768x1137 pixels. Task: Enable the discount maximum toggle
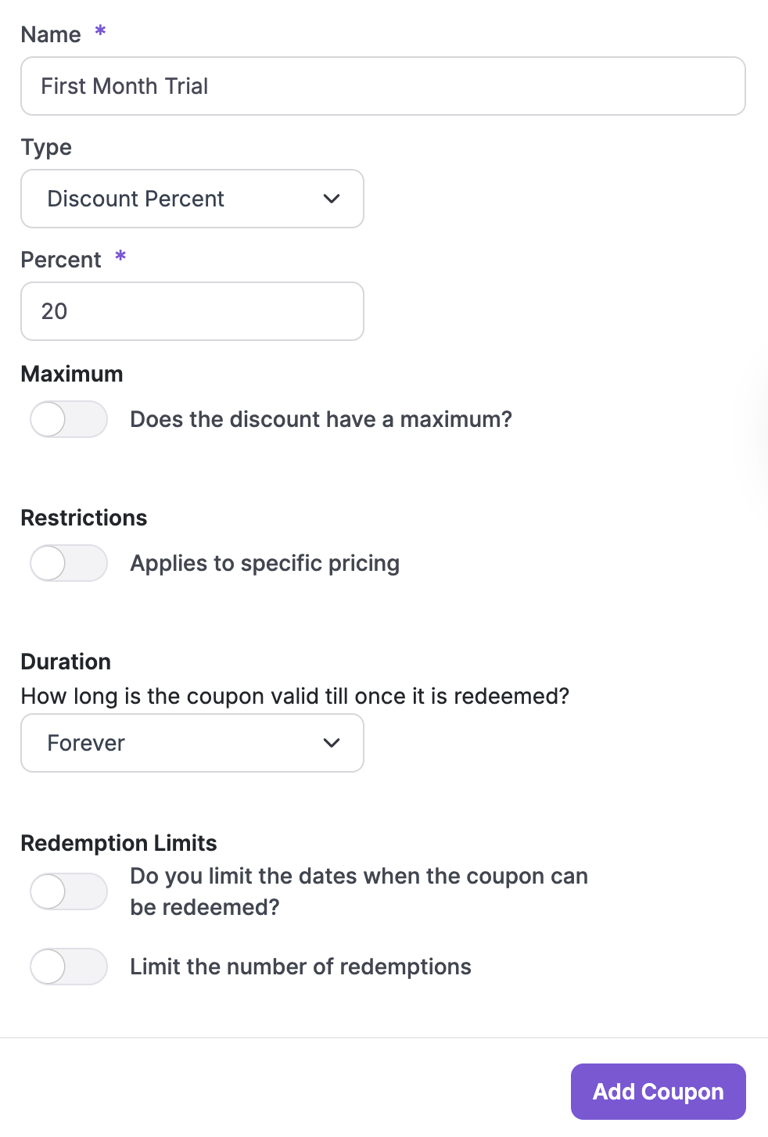[x=69, y=419]
